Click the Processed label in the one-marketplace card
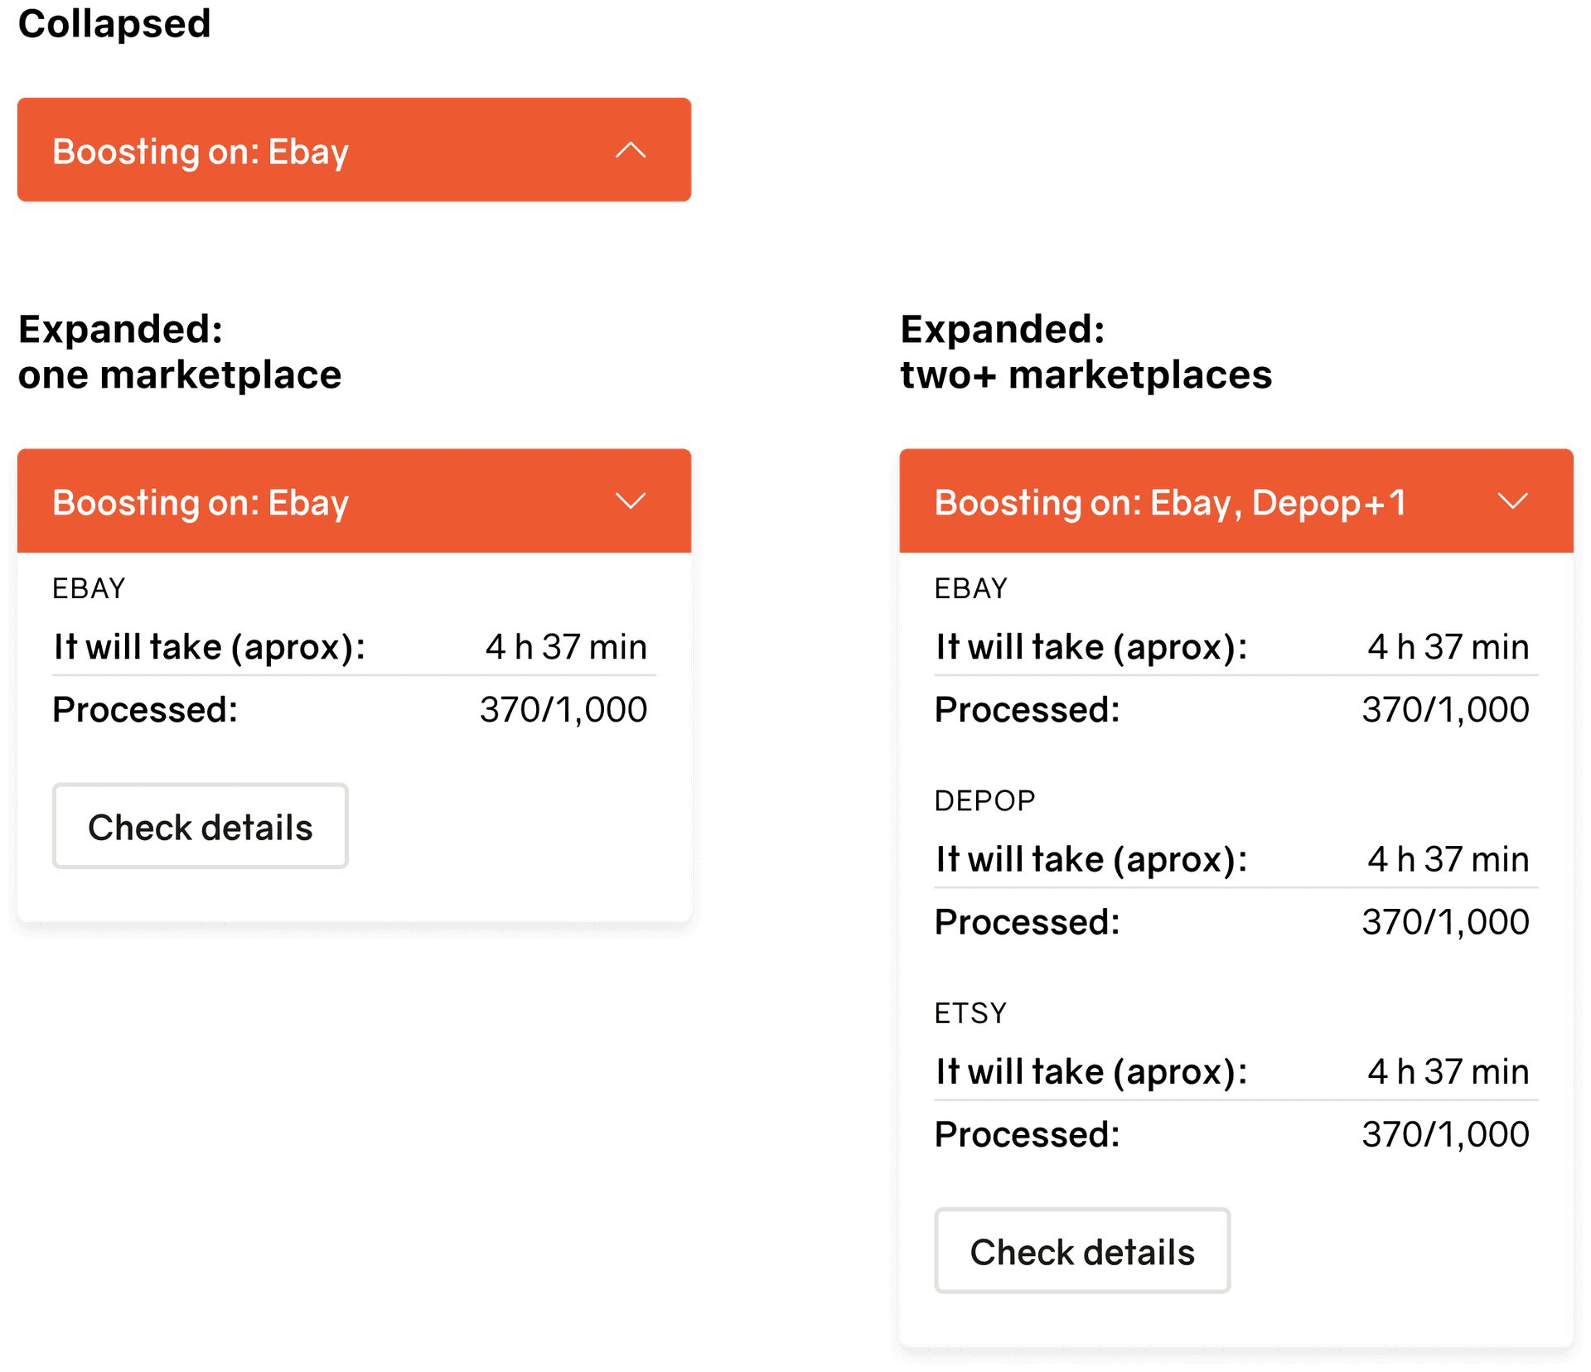The width and height of the screenshot is (1591, 1372). pos(145,710)
